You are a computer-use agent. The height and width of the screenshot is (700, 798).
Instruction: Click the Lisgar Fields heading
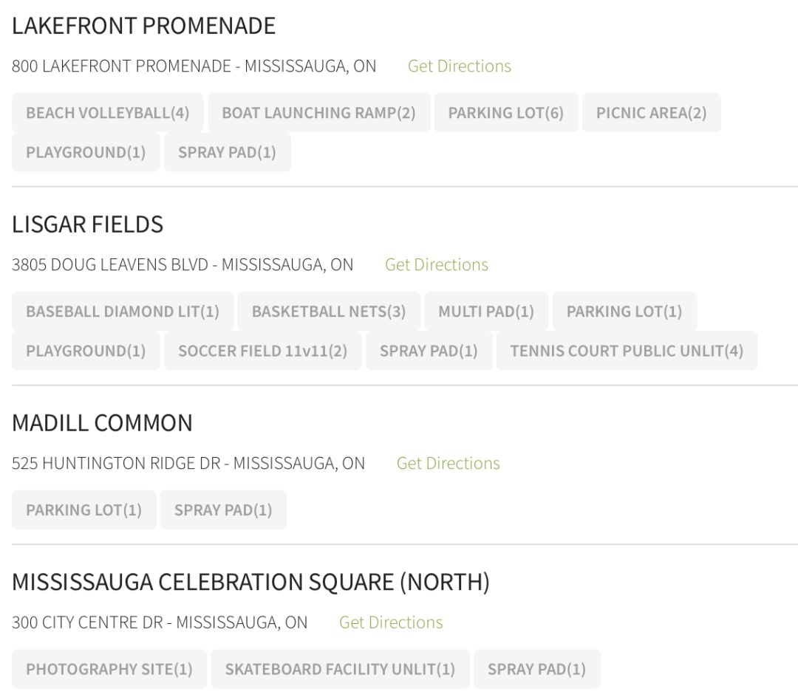[87, 224]
